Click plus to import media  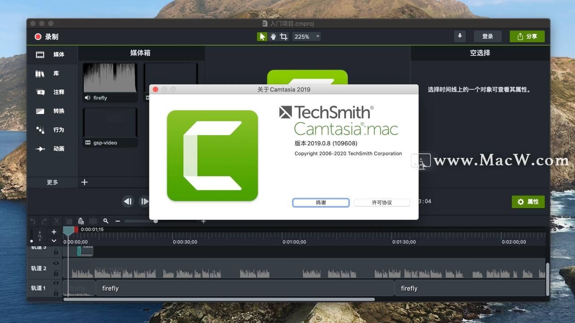(84, 182)
